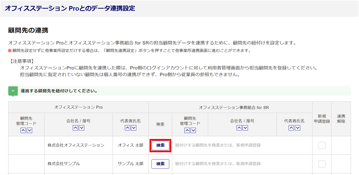Screen dimensions: 359x175
Task: Sort SR 代表者氏名 ascending
Action: pyautogui.click(x=291, y=128)
